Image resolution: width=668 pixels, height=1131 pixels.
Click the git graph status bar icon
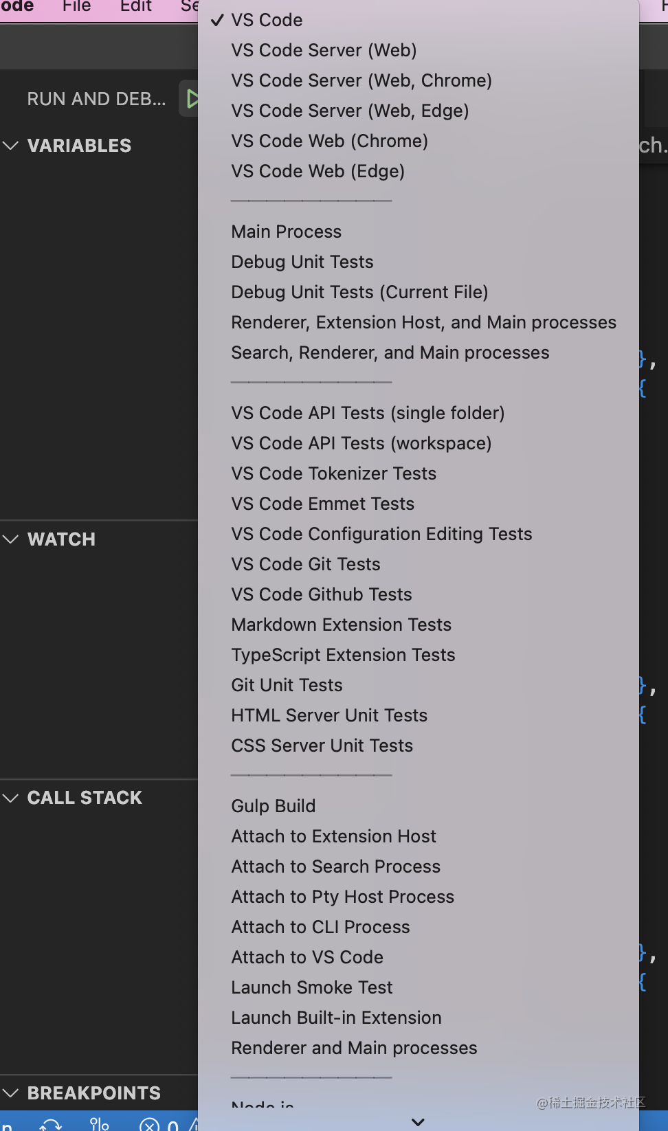100,1124
